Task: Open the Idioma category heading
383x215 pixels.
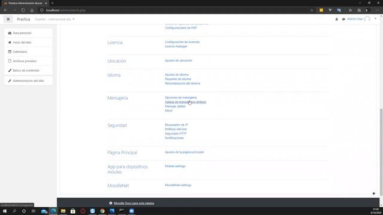Action: point(114,75)
